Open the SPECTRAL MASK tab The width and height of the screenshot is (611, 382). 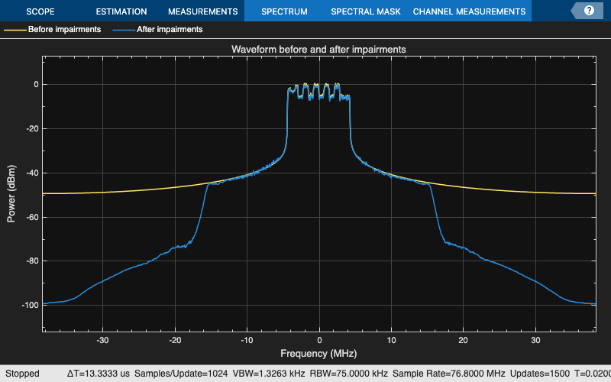tap(366, 11)
